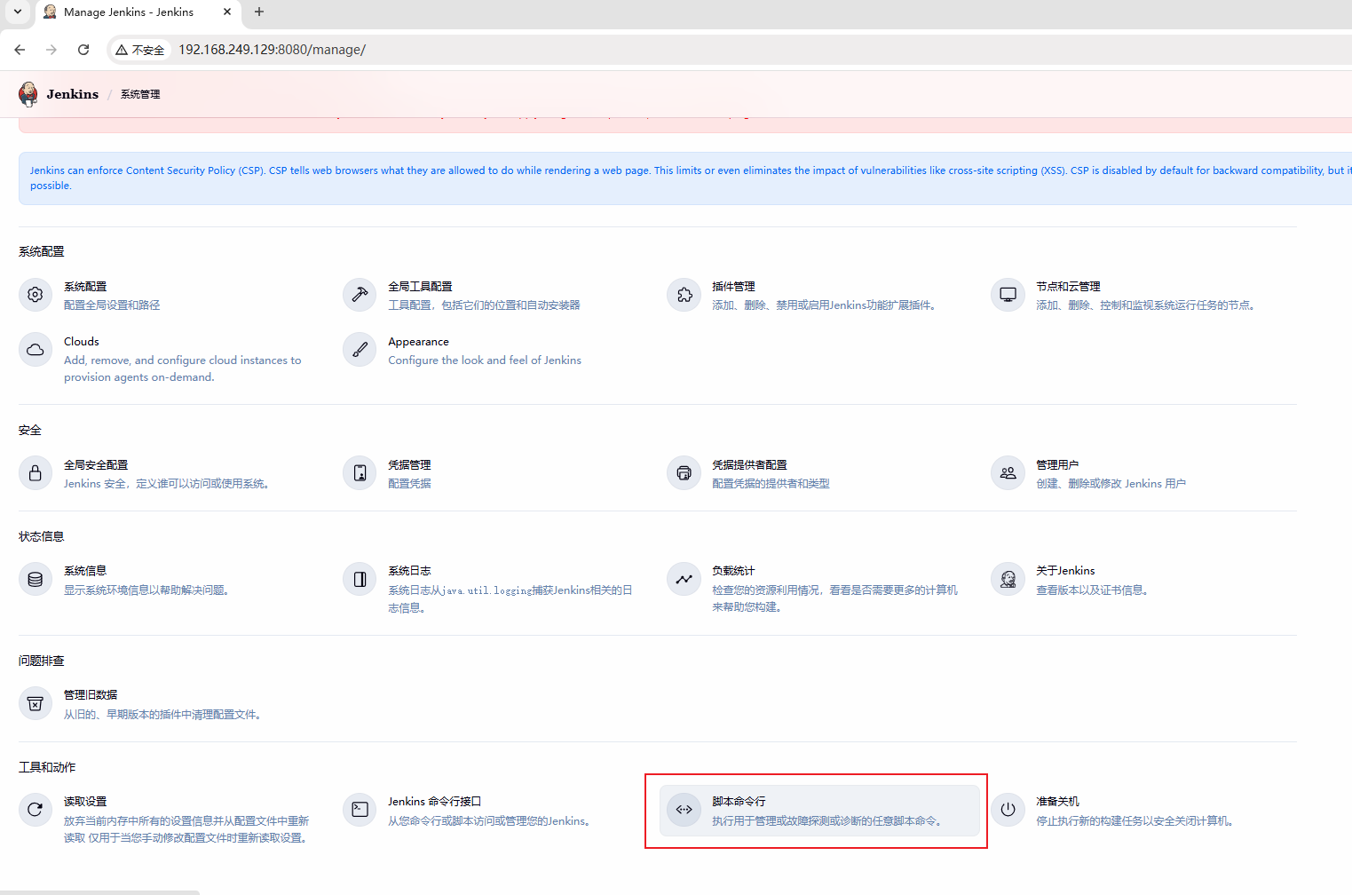
Task: Open the 系统配置 link title
Action: point(85,287)
